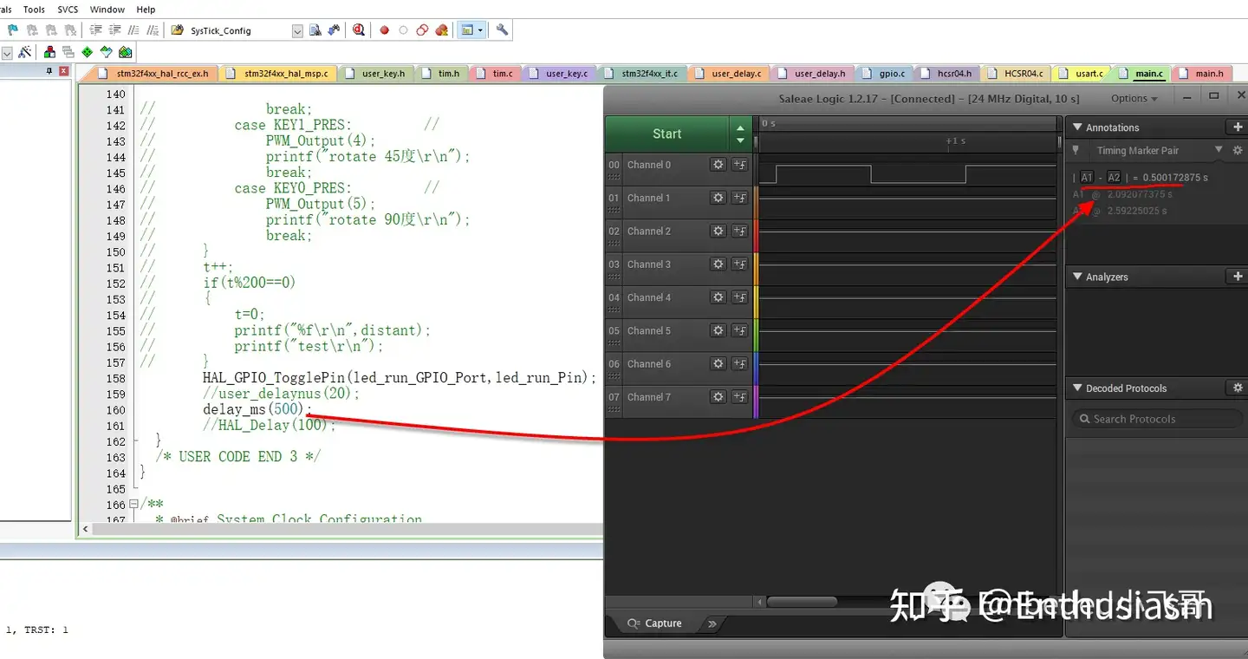
Task: Add an analyzer with the plus button
Action: (1237, 277)
